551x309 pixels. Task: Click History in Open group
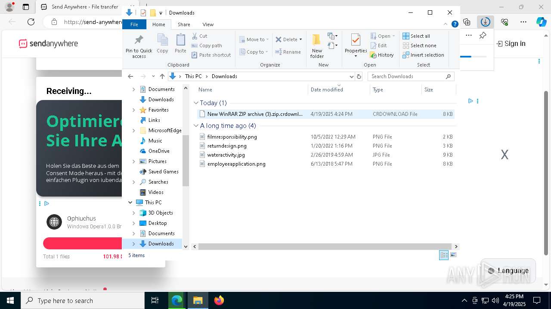382,55
